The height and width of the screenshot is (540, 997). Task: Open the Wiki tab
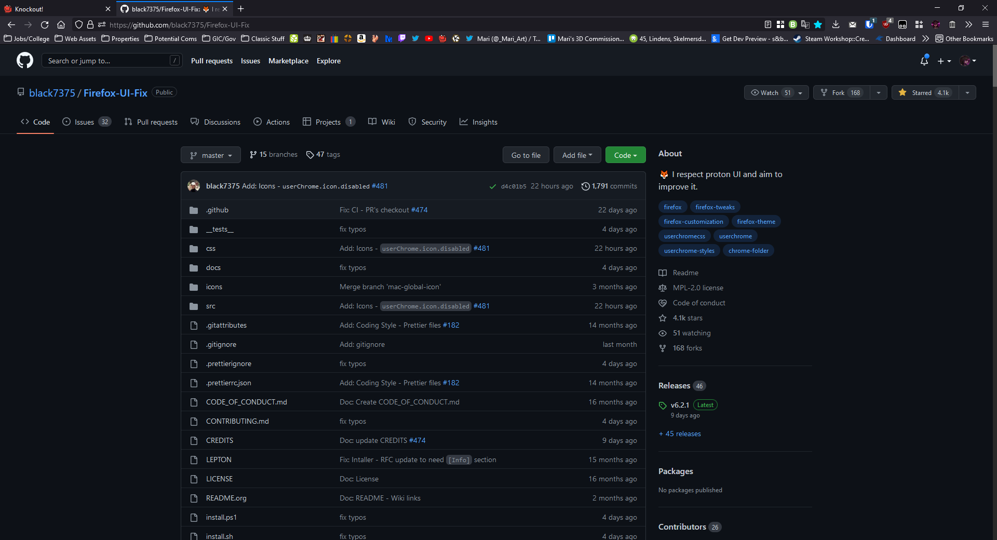[x=382, y=122]
